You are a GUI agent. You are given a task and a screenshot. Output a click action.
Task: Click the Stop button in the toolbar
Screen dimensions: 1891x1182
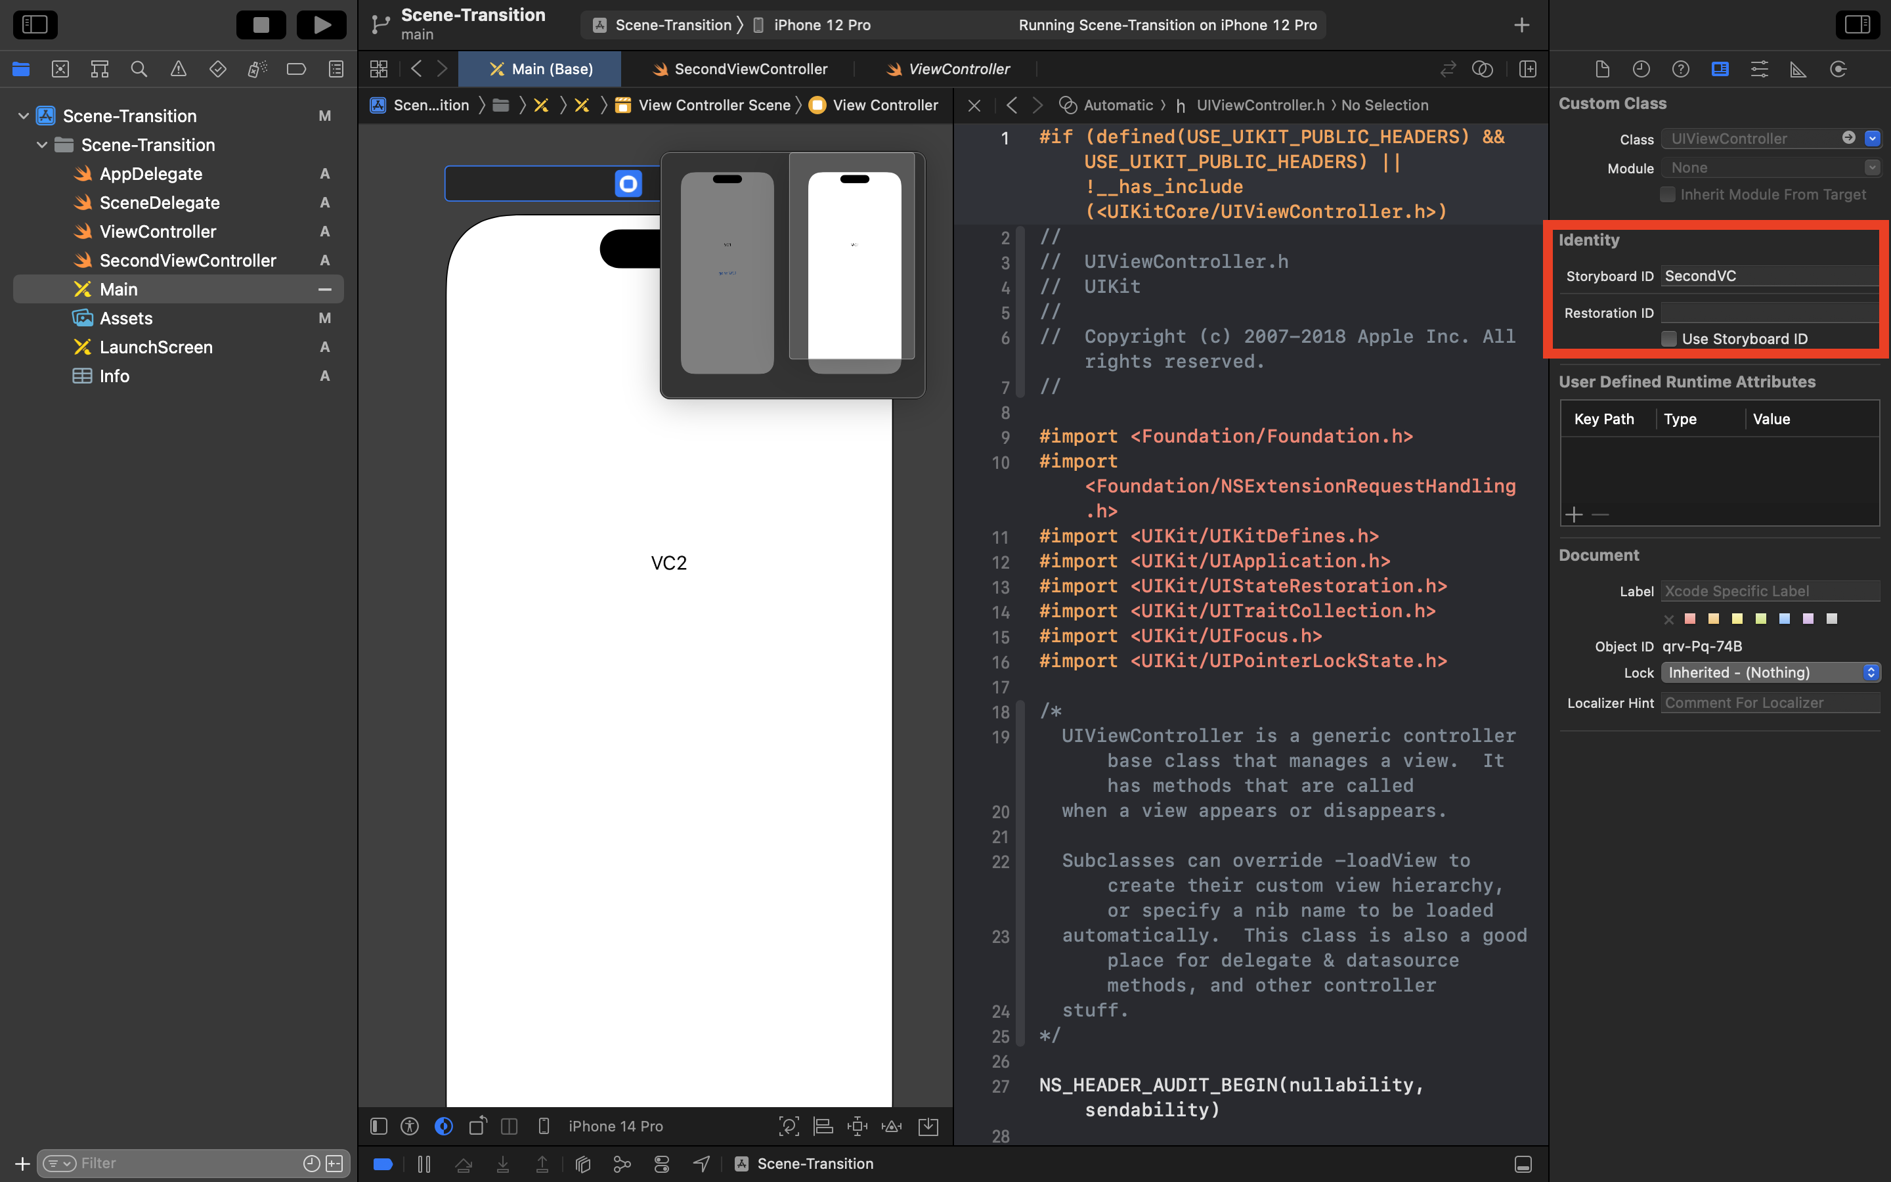tap(261, 25)
